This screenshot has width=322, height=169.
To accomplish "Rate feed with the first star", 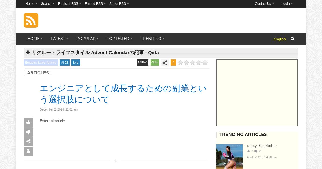I will coord(180,63).
